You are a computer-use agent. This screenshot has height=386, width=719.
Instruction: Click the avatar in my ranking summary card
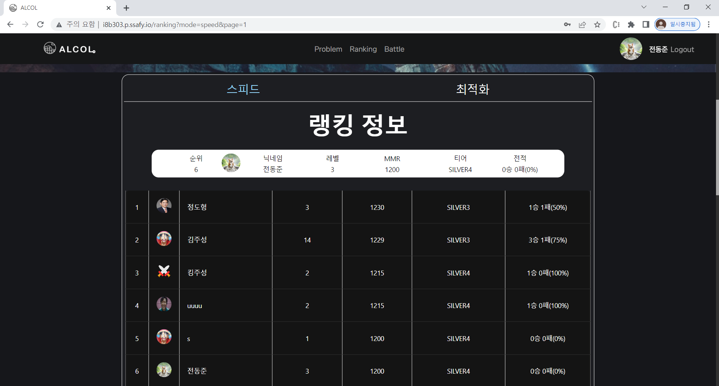coord(231,163)
